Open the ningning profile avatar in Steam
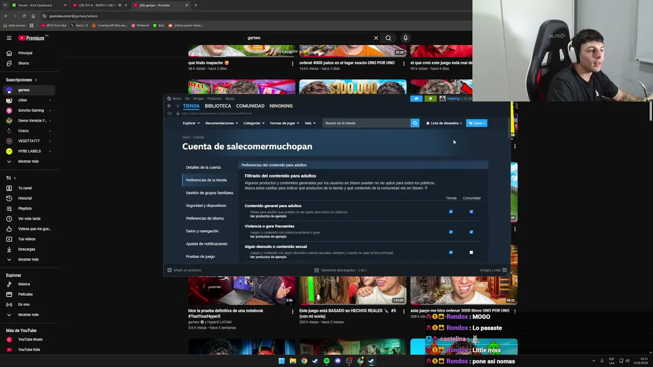 click(x=442, y=98)
